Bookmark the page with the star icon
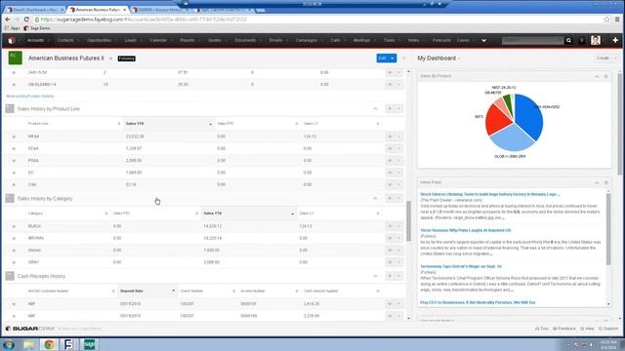 point(606,19)
